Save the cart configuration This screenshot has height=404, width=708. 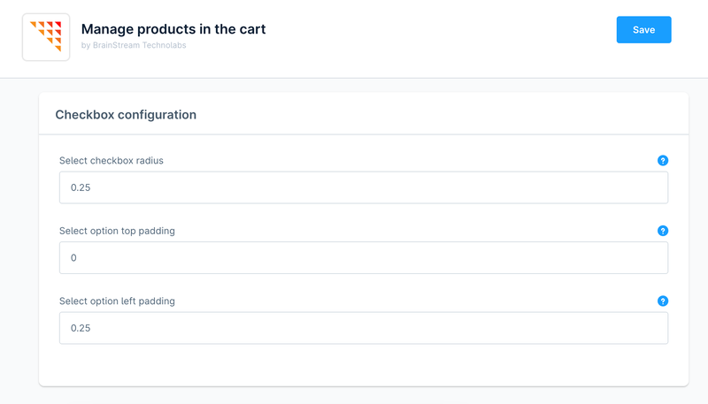pos(643,30)
